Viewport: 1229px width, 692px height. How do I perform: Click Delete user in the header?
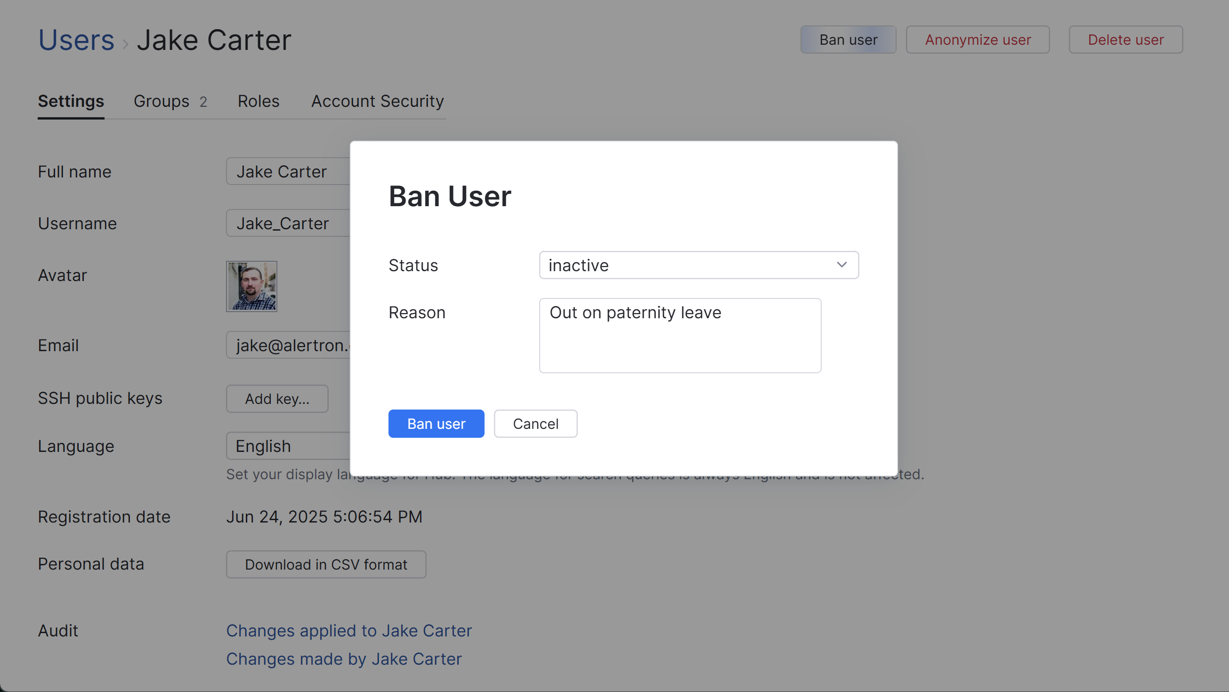1125,40
